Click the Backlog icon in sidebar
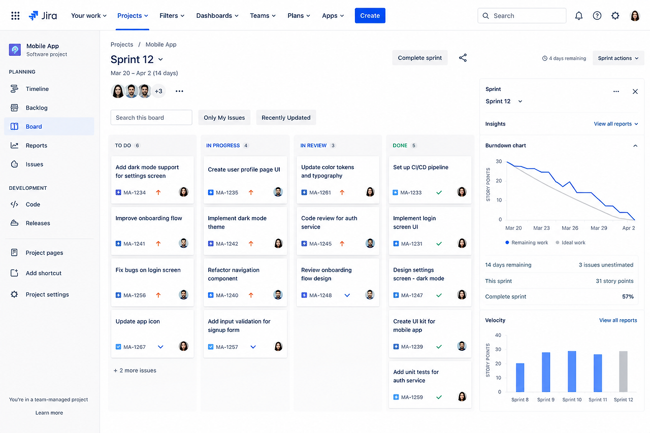 15,108
